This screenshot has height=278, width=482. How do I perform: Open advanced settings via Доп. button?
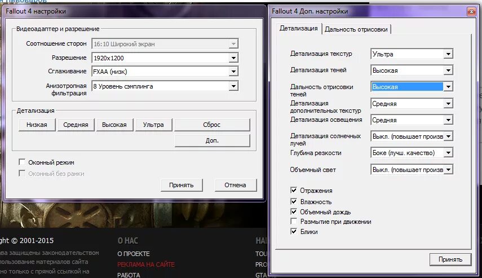click(212, 140)
